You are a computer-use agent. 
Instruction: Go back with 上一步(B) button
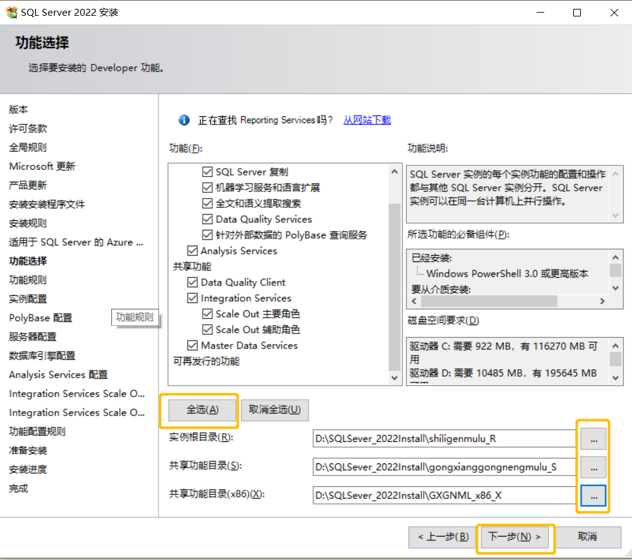pyautogui.click(x=443, y=537)
